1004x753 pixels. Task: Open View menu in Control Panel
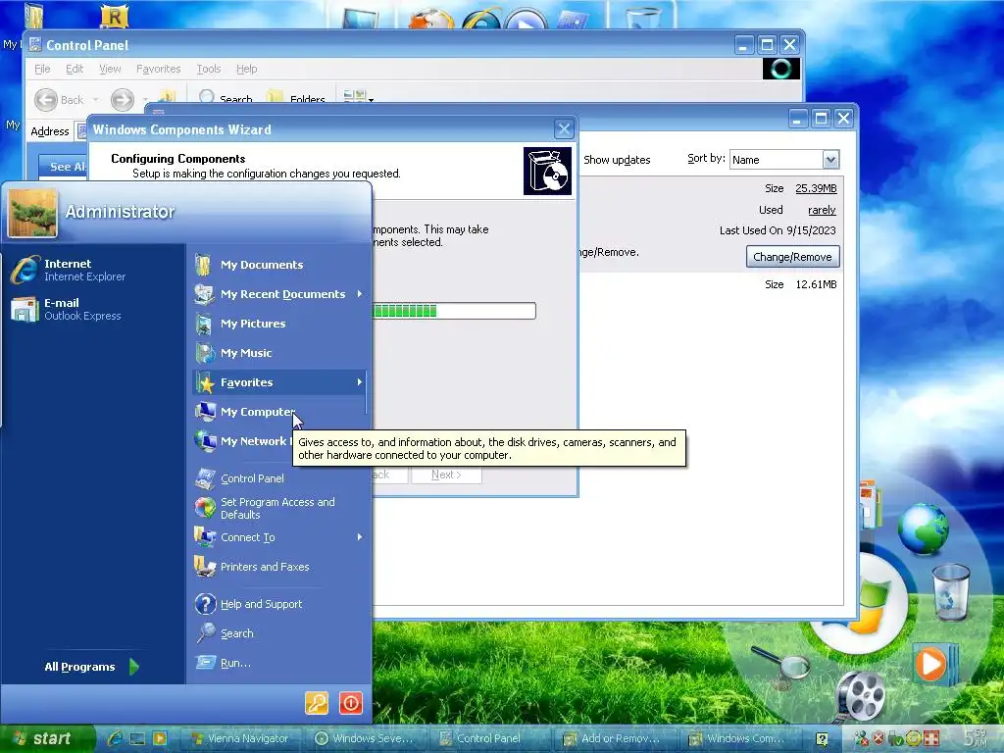tap(110, 69)
